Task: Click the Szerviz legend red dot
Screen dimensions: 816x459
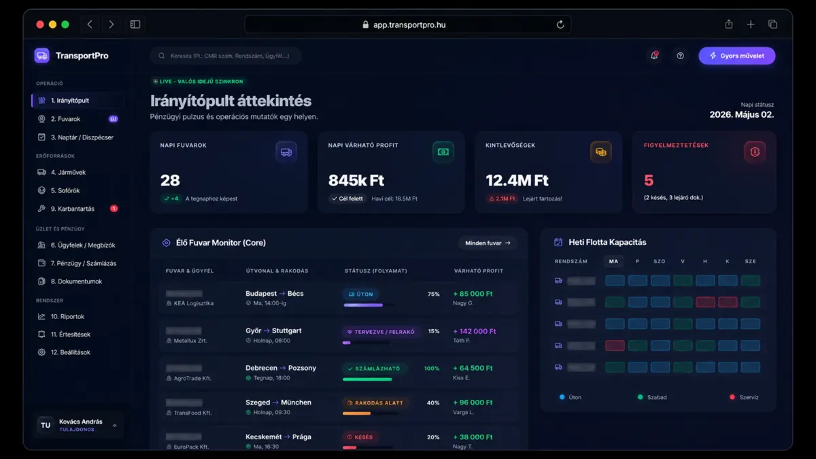Action: click(x=732, y=397)
